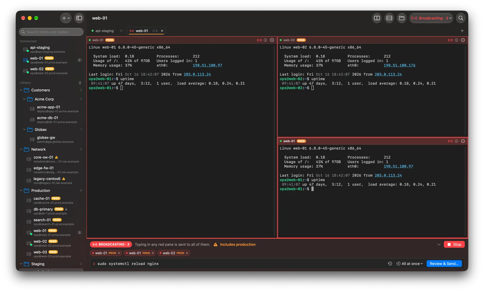
Task: Open the new connection plus dropdown
Action: (66, 18)
